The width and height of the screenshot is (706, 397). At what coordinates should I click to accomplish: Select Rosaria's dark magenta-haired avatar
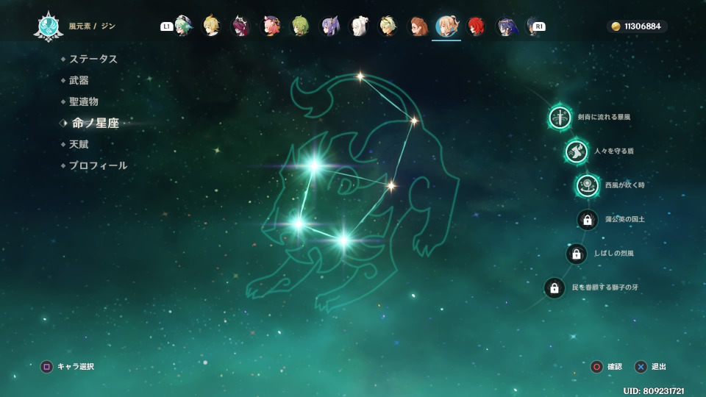click(241, 26)
